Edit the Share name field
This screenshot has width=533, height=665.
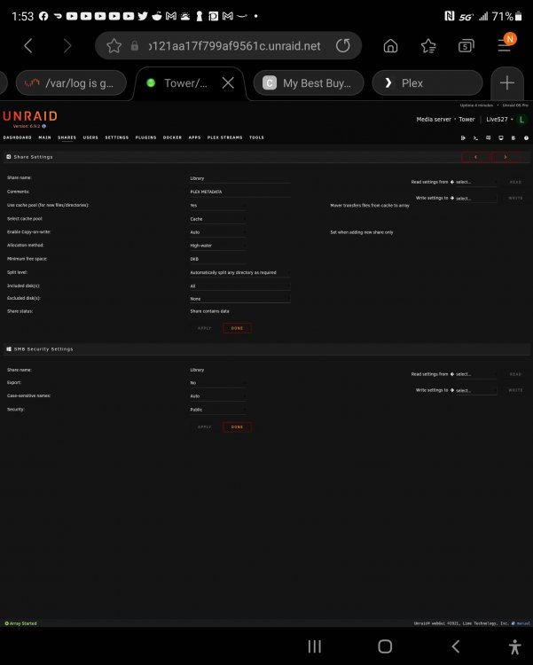(239, 178)
